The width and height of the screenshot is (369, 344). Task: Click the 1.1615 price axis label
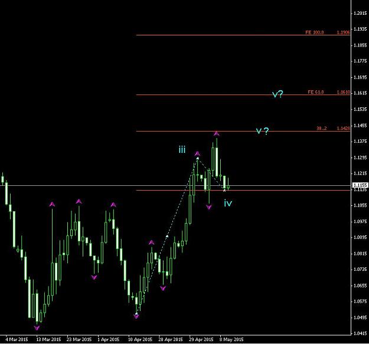[x=360, y=93]
